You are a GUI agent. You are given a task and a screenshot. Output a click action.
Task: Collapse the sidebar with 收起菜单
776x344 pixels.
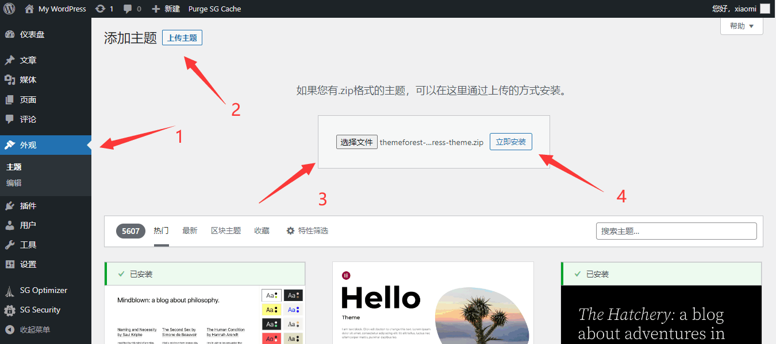pyautogui.click(x=34, y=330)
